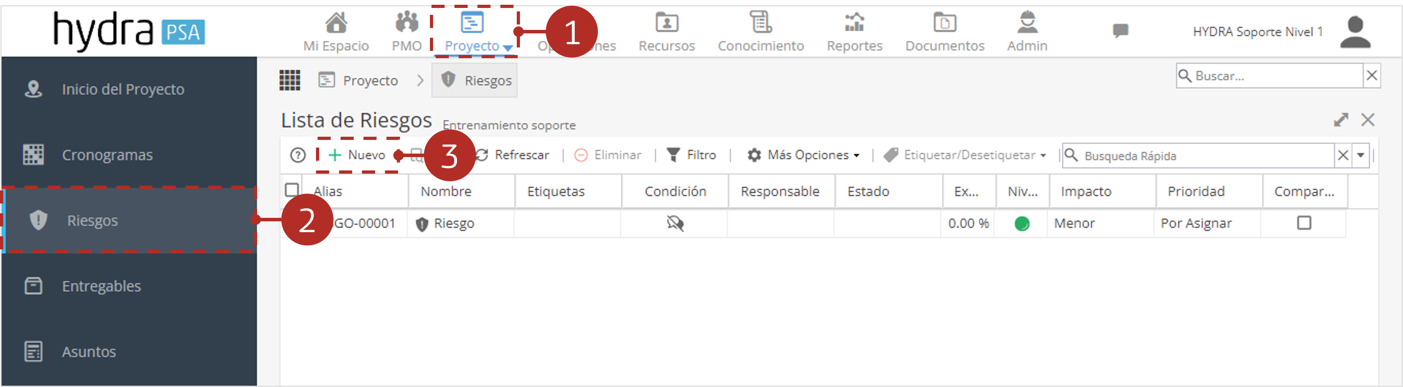Click the help question mark icon
Screen dimensions: 1403x387
coord(298,155)
